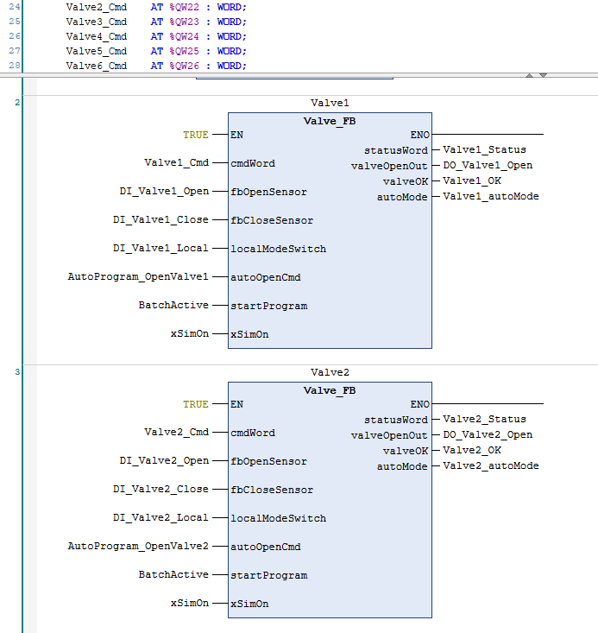Click network number 3 in the margin

[x=17, y=372]
